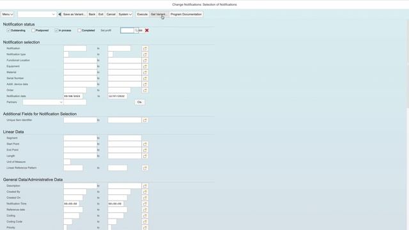Click the Cancel button

111,14
